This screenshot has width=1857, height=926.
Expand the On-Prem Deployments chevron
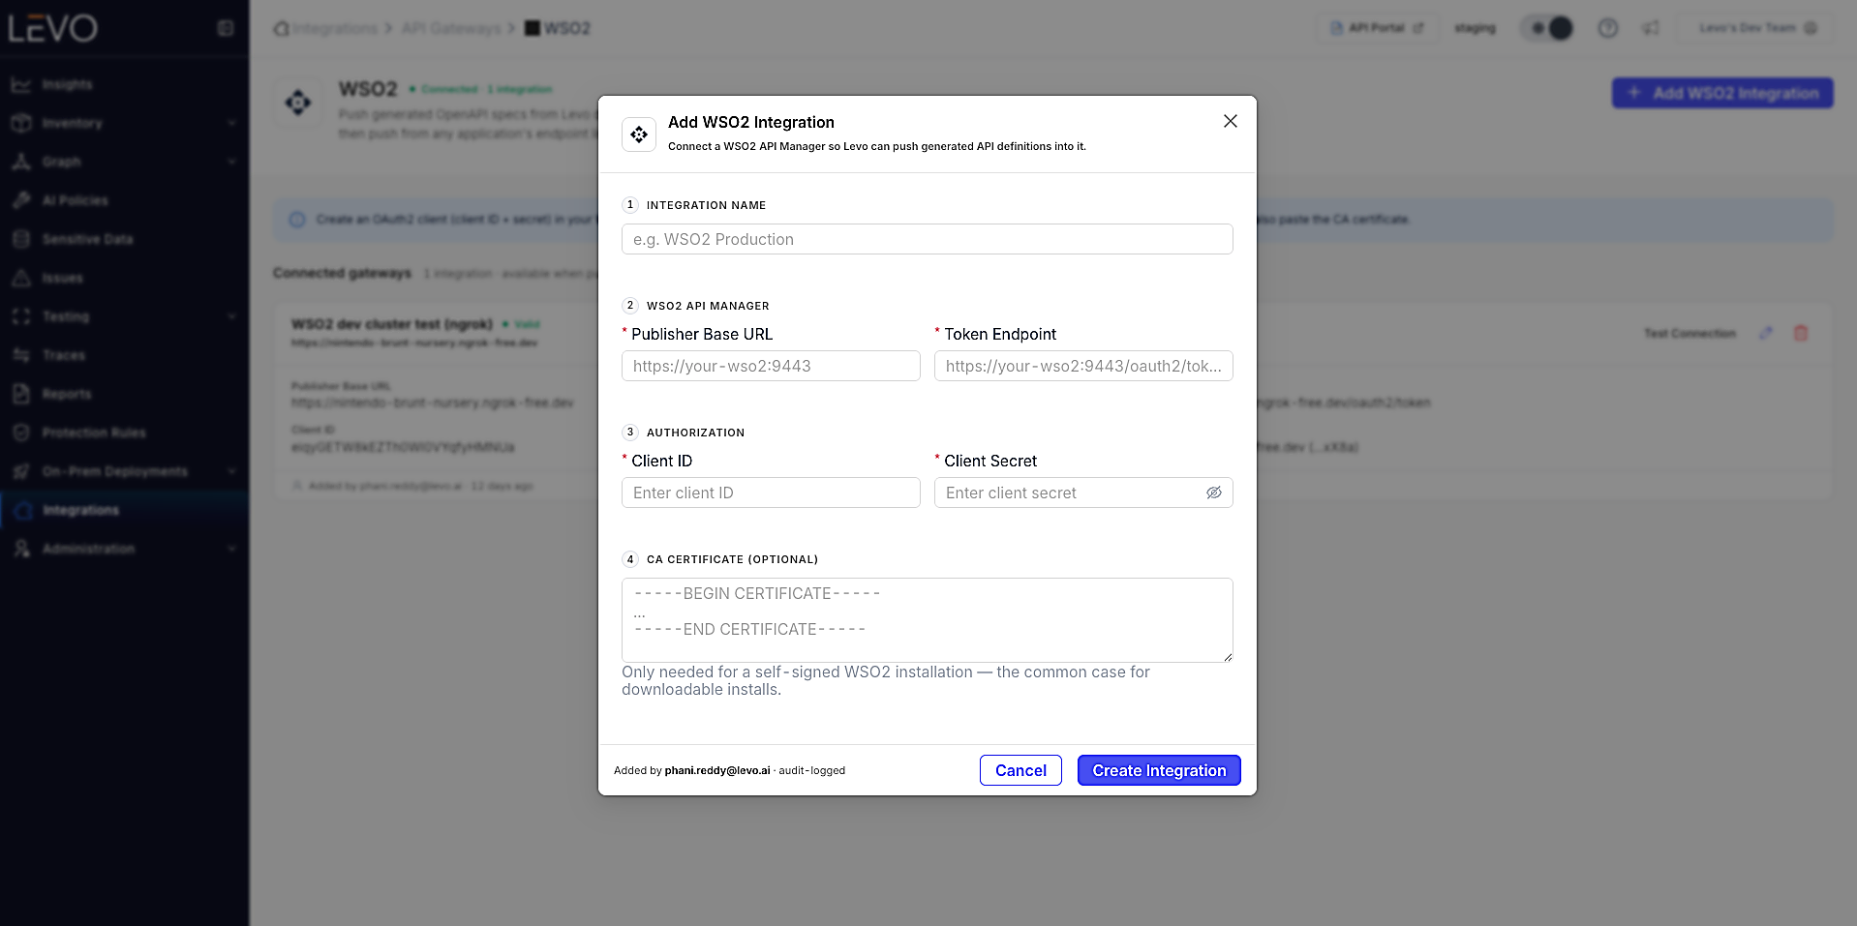(231, 471)
